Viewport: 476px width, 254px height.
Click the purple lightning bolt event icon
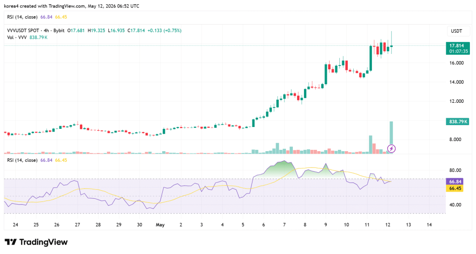(x=391, y=149)
